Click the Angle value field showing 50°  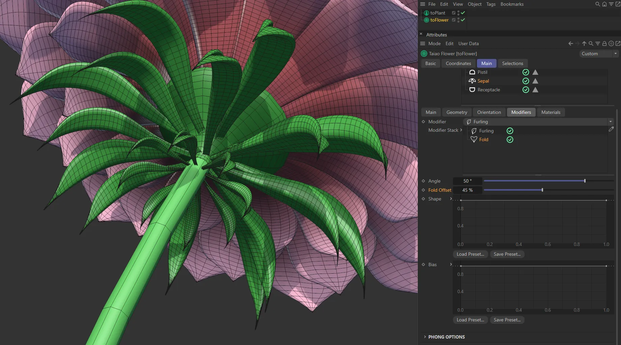click(467, 181)
